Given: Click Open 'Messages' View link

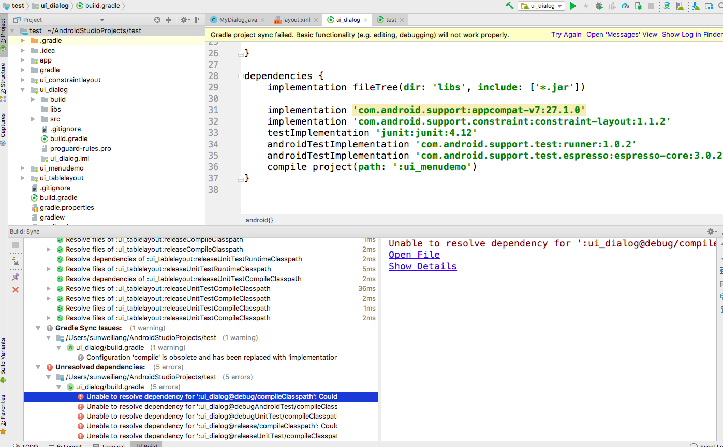Looking at the screenshot, I should click(622, 35).
